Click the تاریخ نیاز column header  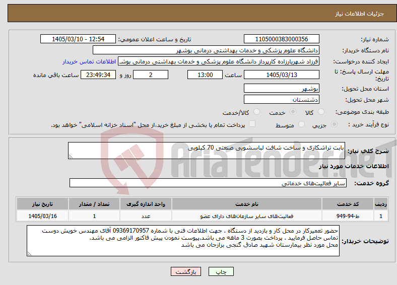coord(42,204)
